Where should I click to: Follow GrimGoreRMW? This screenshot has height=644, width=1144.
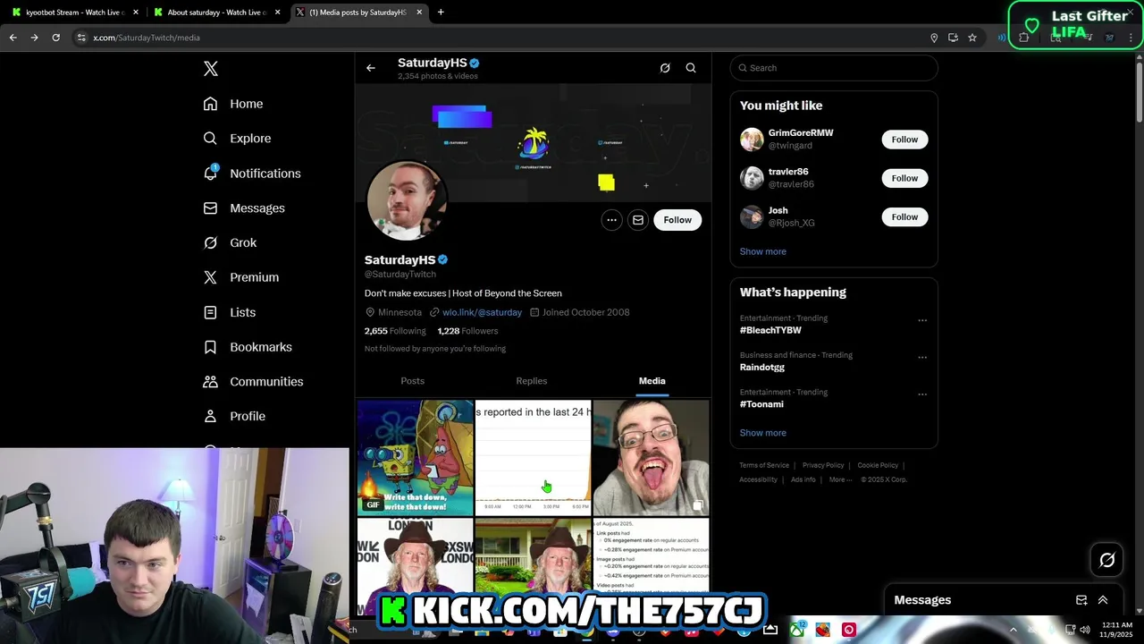pos(904,140)
